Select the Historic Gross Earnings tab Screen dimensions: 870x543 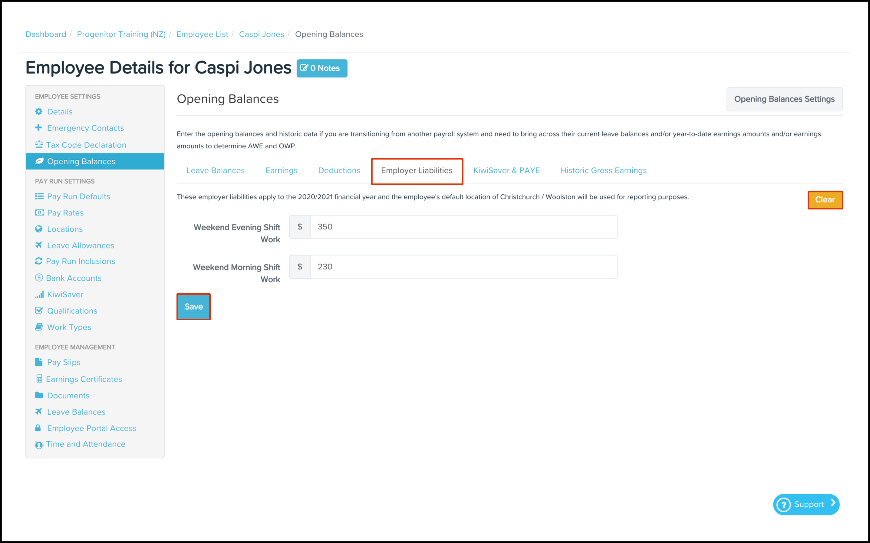coord(603,171)
